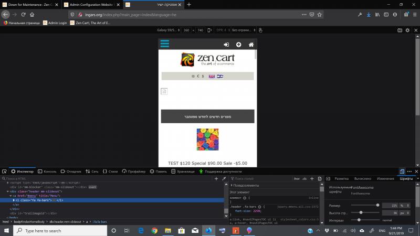420x236 pixels.
Task: Open the Шрифты sidebar tab
Action: pyautogui.click(x=406, y=179)
